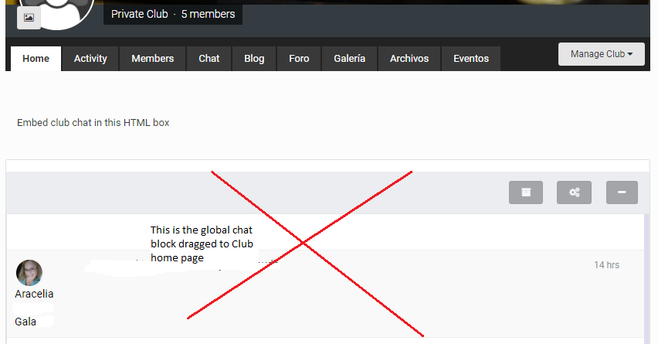Screen dimensions: 658x344
Task: Select the Chat tab
Action: click(209, 59)
